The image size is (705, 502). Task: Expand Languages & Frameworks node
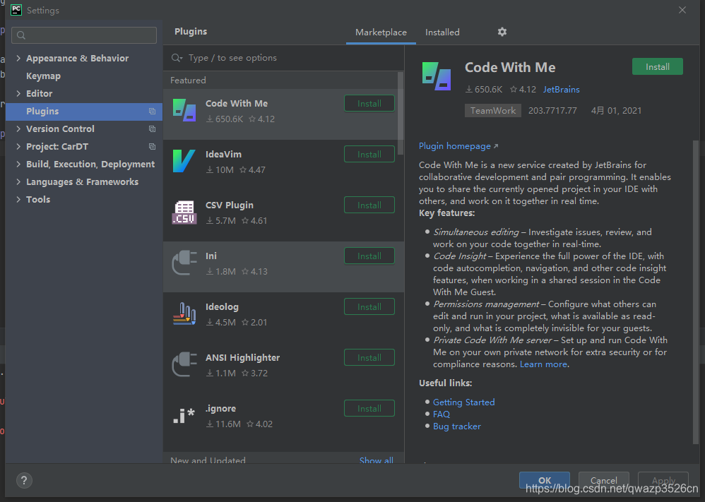(x=18, y=181)
